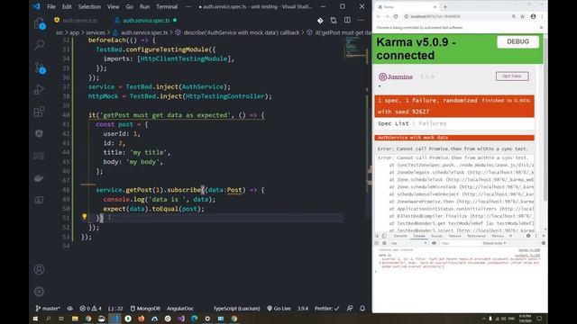The width and height of the screenshot is (577, 324).
Task: Open the editor More Actions ellipsis
Action: tap(361, 20)
